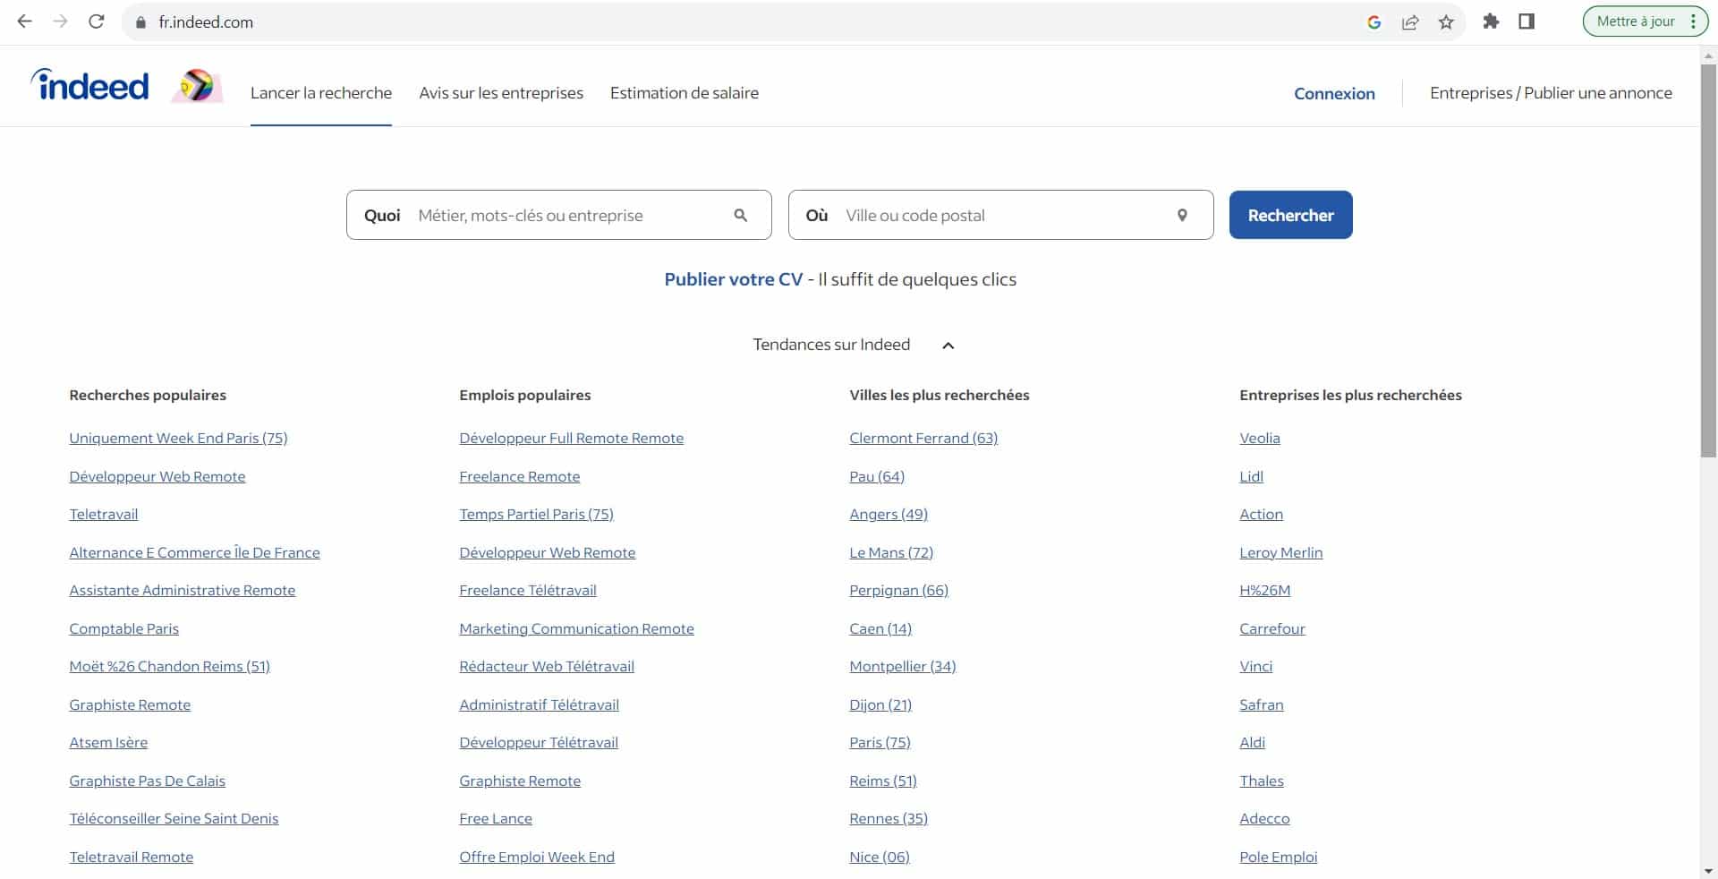
Task: Open Clermont Ferrand (63) city link
Action: pos(923,438)
